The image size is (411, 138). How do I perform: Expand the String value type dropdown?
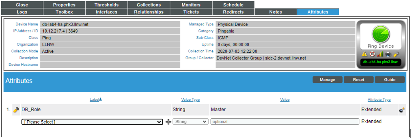(191, 122)
